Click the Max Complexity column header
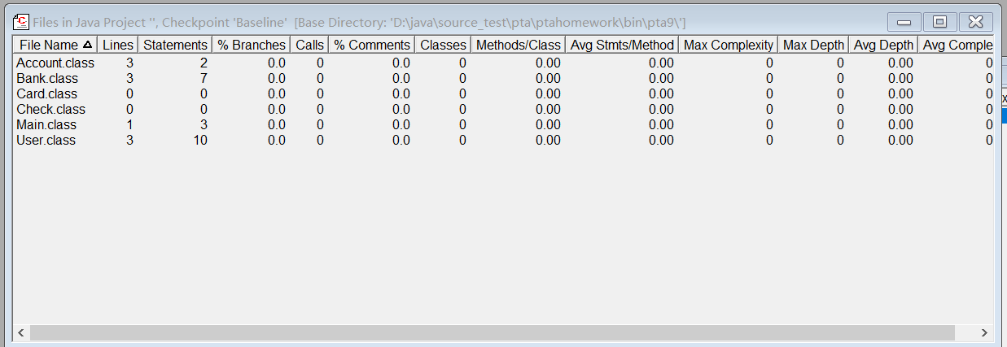 pyautogui.click(x=729, y=45)
